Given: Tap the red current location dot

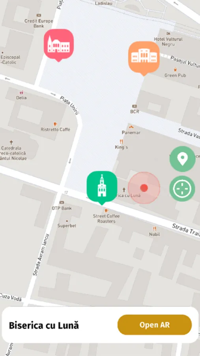Looking at the screenshot, I should 144,188.
